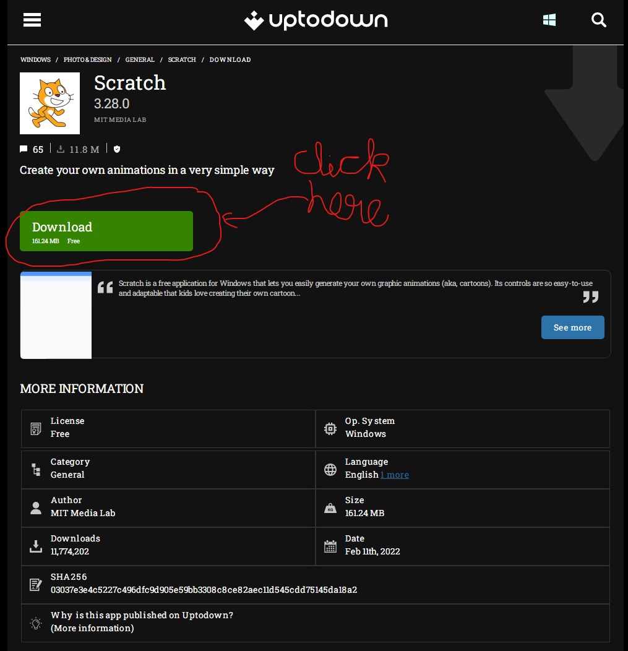Click the Op. System chip icon
The image size is (628, 651).
pyautogui.click(x=330, y=428)
